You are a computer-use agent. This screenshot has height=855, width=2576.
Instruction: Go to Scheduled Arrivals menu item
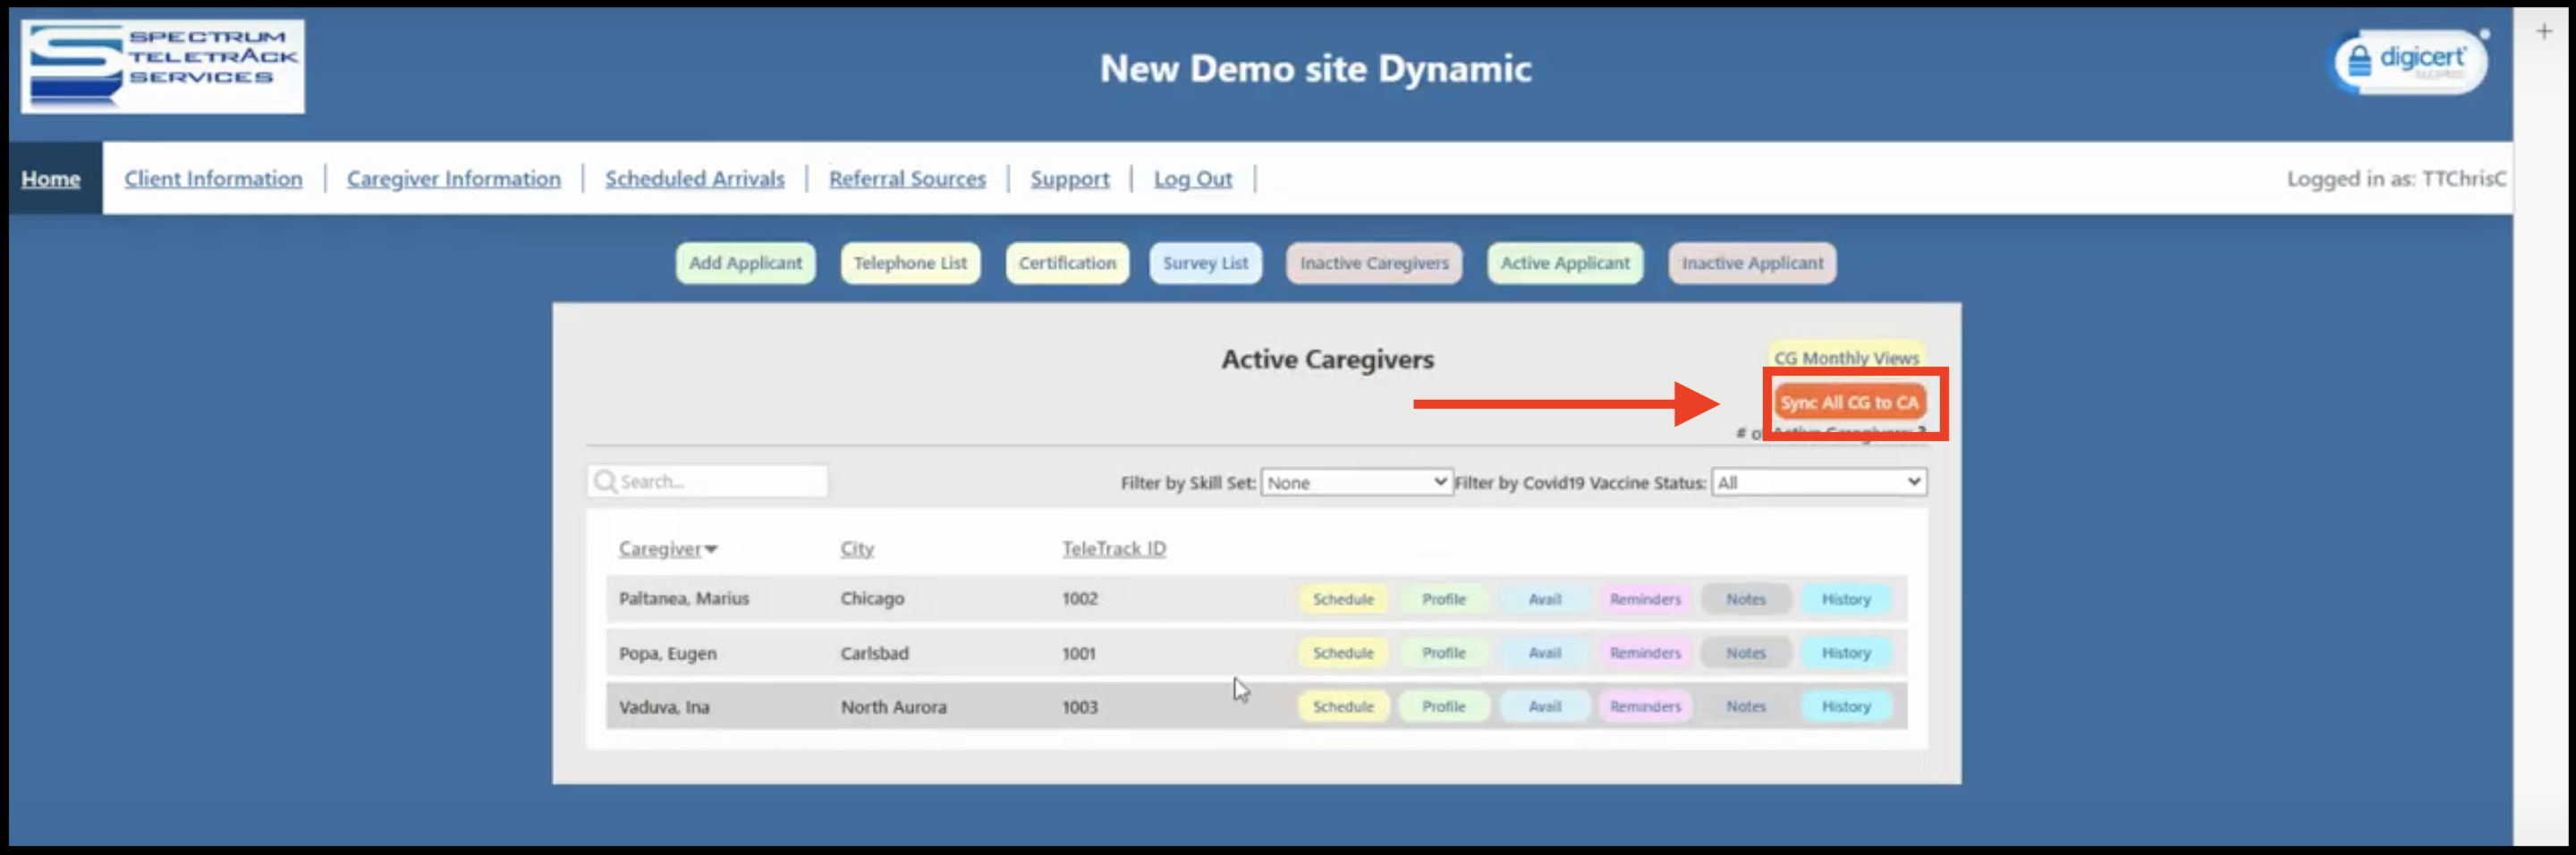(x=694, y=179)
